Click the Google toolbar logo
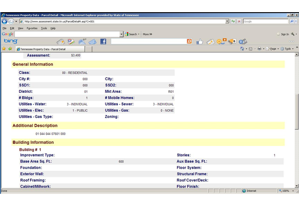Image resolution: width=299 pixels, height=206 pixels. 7,34
